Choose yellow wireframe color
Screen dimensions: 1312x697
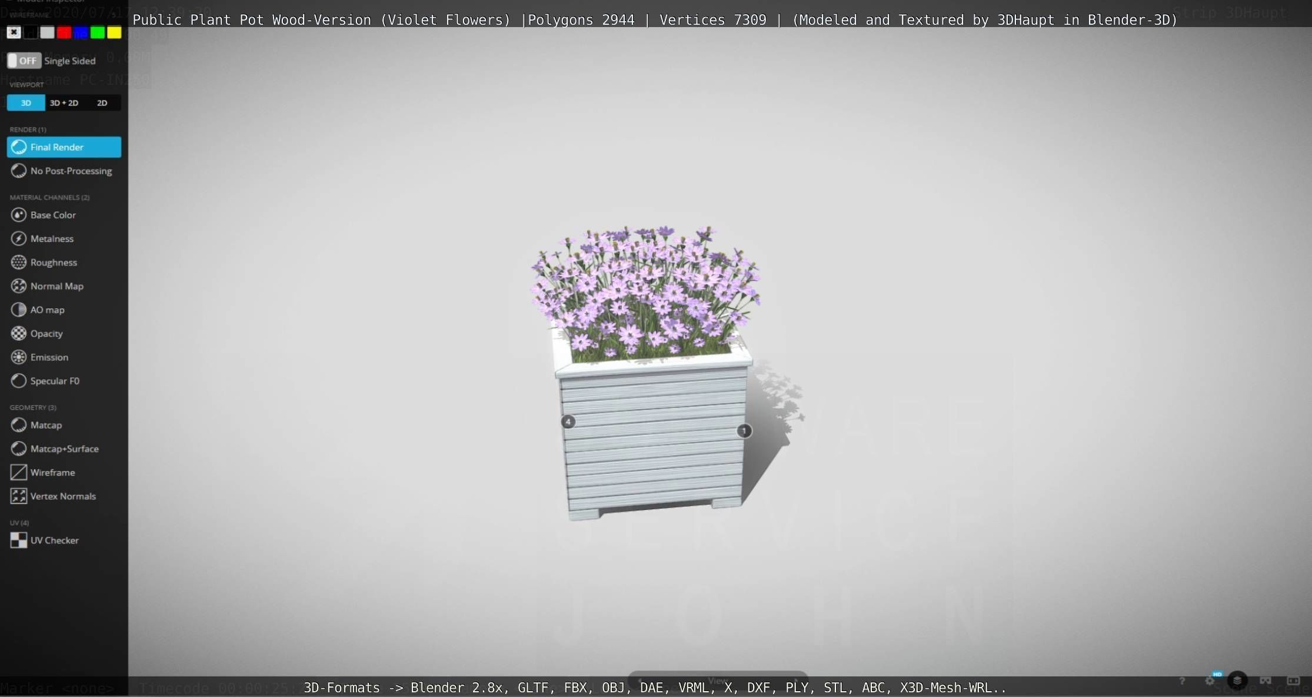114,32
